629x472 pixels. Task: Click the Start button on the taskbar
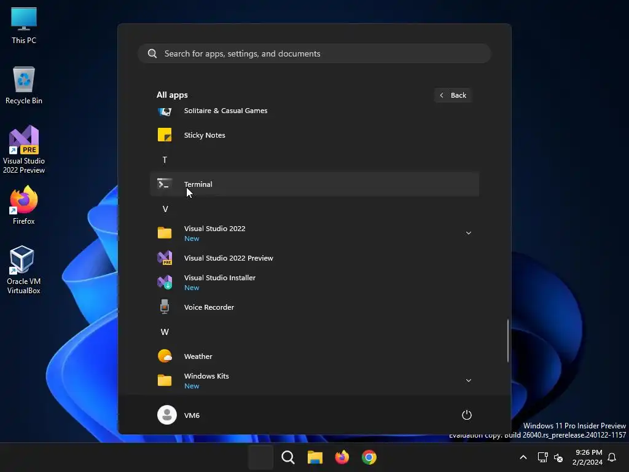pyautogui.click(x=260, y=457)
